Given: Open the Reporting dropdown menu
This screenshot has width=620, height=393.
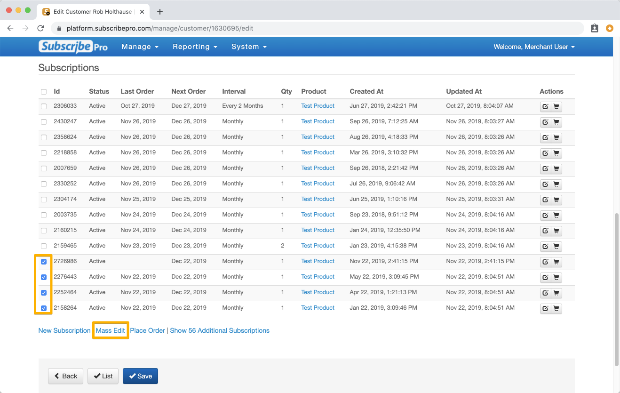Looking at the screenshot, I should tap(195, 47).
